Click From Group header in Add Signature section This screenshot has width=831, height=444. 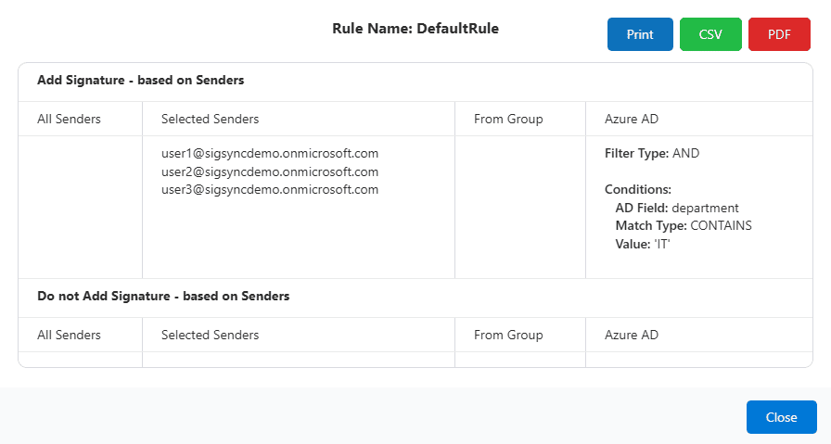click(508, 119)
